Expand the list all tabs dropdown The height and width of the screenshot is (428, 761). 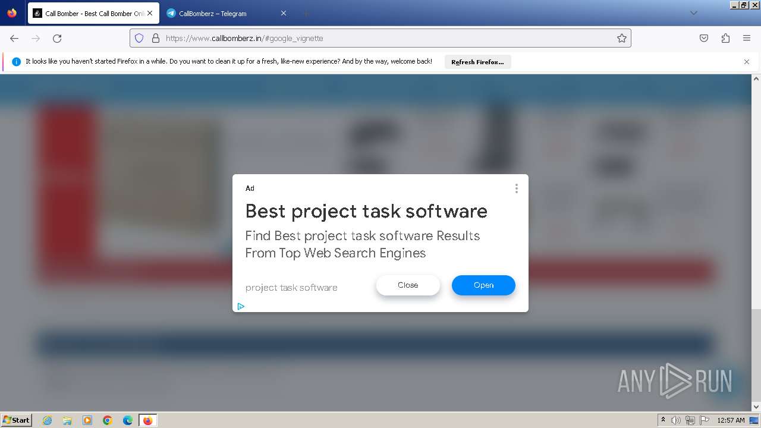pyautogui.click(x=693, y=13)
